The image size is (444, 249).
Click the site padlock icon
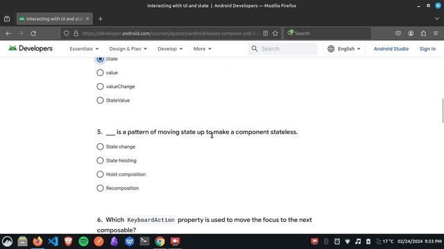coord(76,33)
